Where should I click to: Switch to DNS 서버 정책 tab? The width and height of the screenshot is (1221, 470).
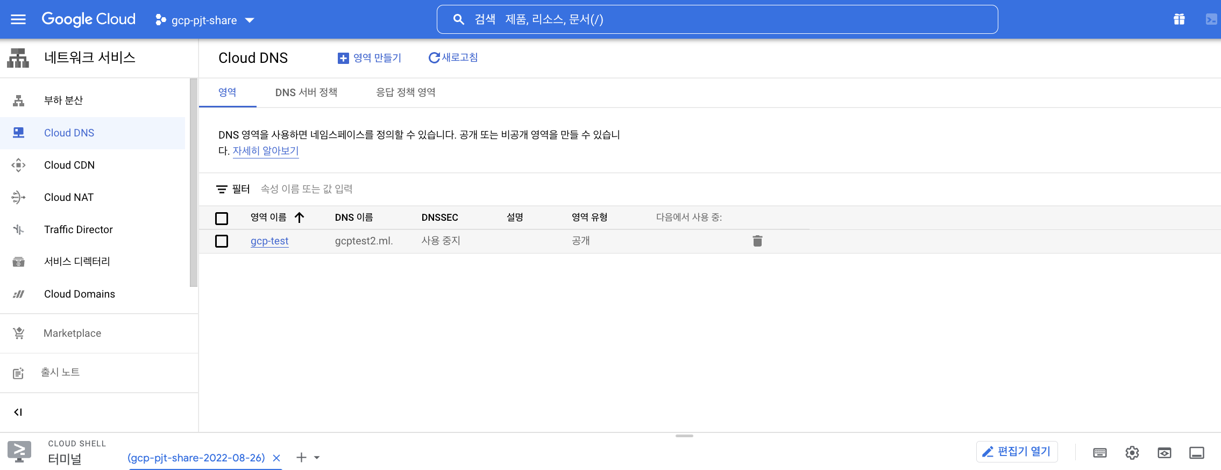306,92
